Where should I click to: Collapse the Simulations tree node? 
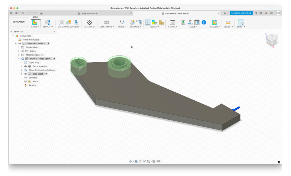[x=13, y=36]
